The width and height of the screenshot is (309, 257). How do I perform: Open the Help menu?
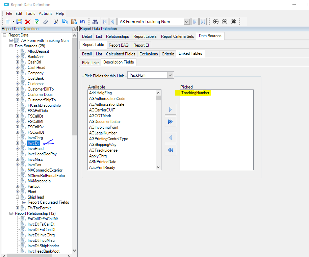coord(60,14)
